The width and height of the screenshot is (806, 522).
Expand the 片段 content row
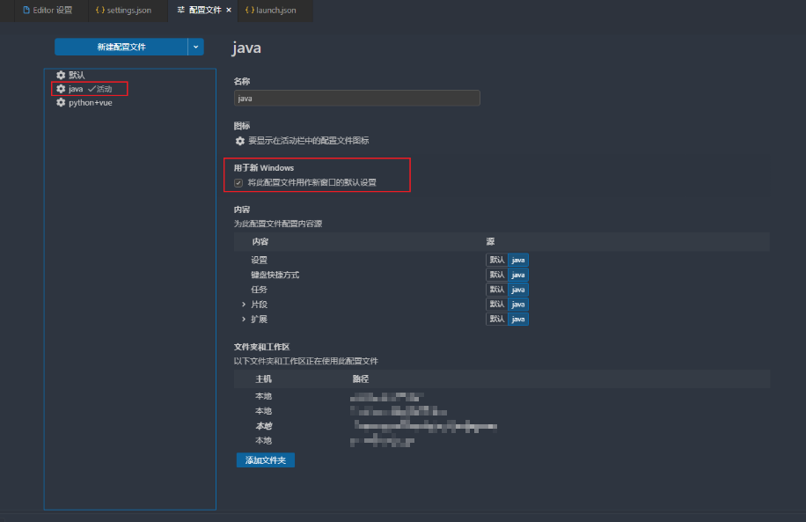[x=244, y=304]
